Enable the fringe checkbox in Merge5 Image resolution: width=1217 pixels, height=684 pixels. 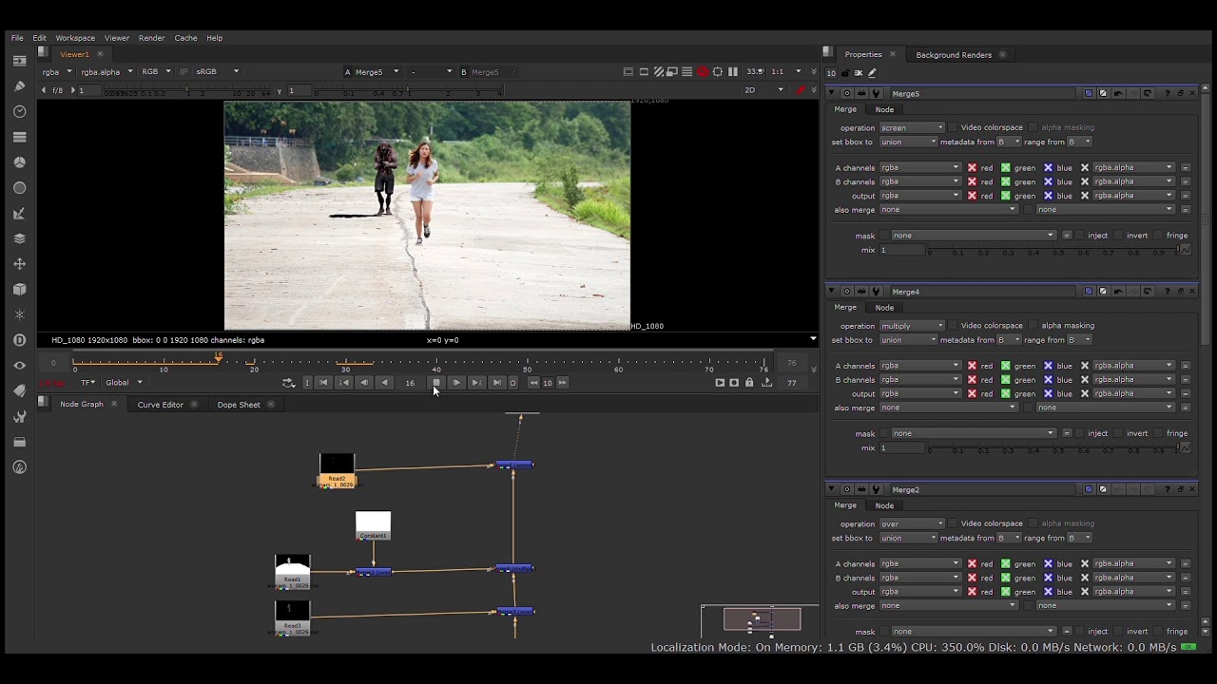(x=1159, y=236)
